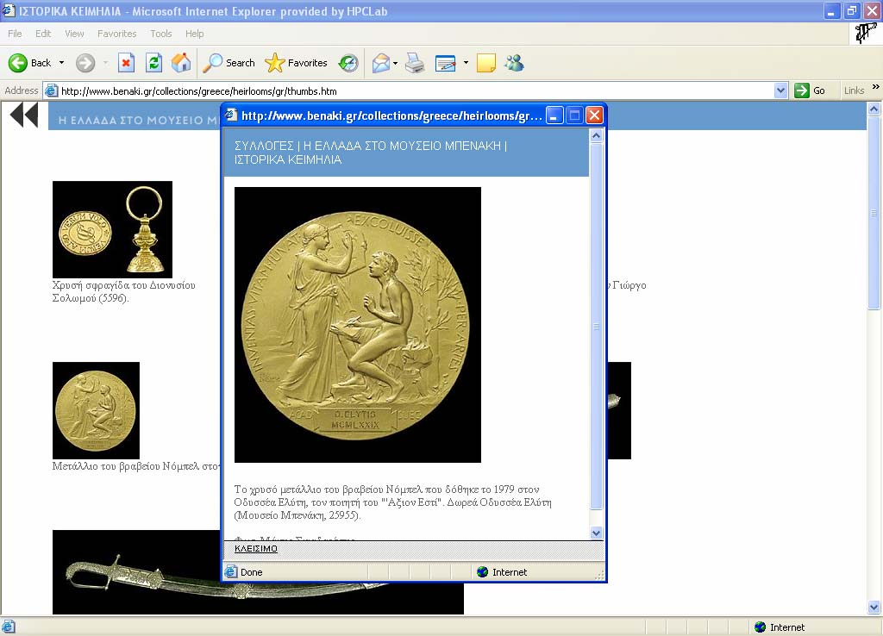Screen dimensions: 883x636
Task: Expand the Edit dropdown arrow
Action: 466,62
